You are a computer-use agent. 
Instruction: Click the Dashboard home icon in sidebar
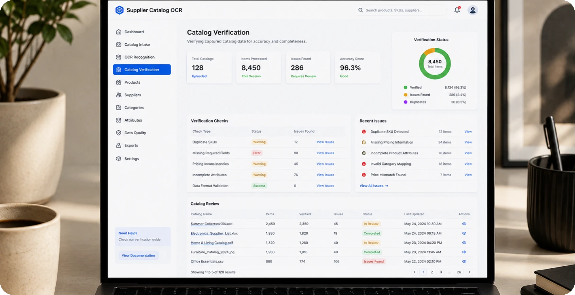pyautogui.click(x=119, y=32)
